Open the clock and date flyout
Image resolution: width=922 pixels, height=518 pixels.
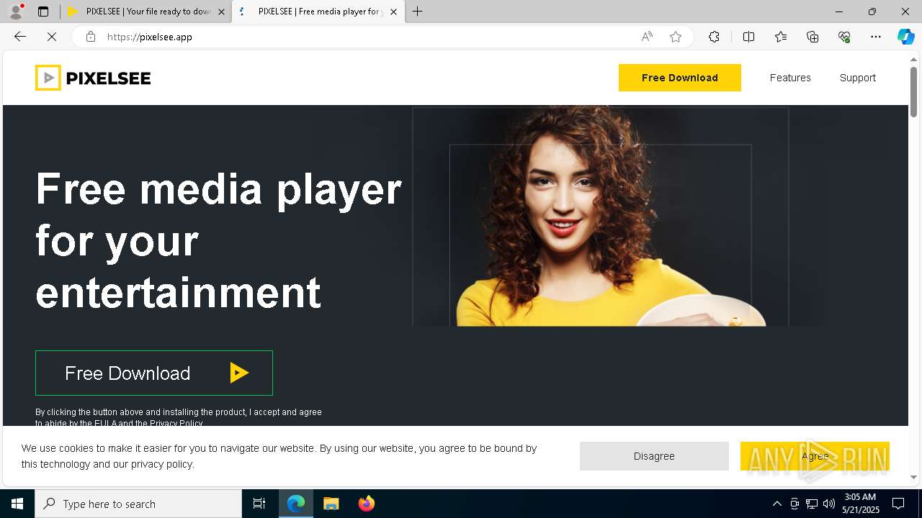click(861, 504)
